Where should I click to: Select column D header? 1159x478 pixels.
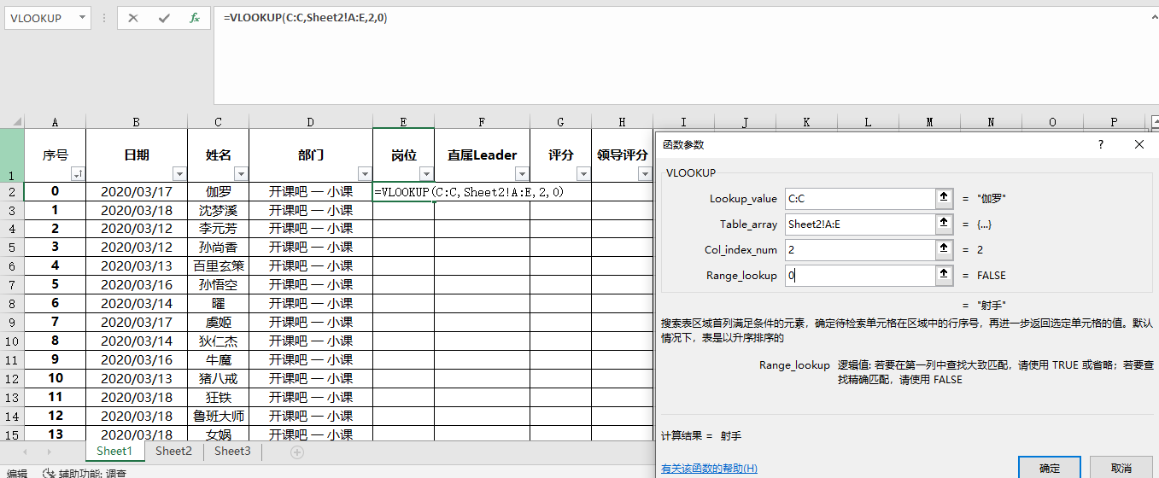311,122
